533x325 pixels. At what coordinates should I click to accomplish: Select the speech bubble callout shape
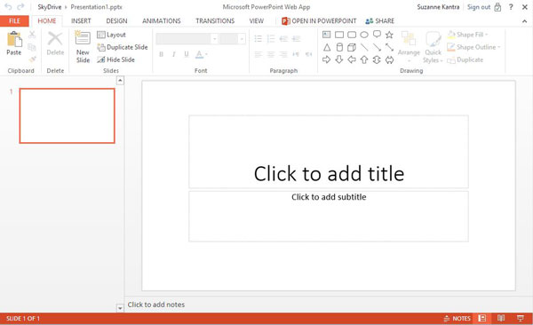[x=377, y=35]
